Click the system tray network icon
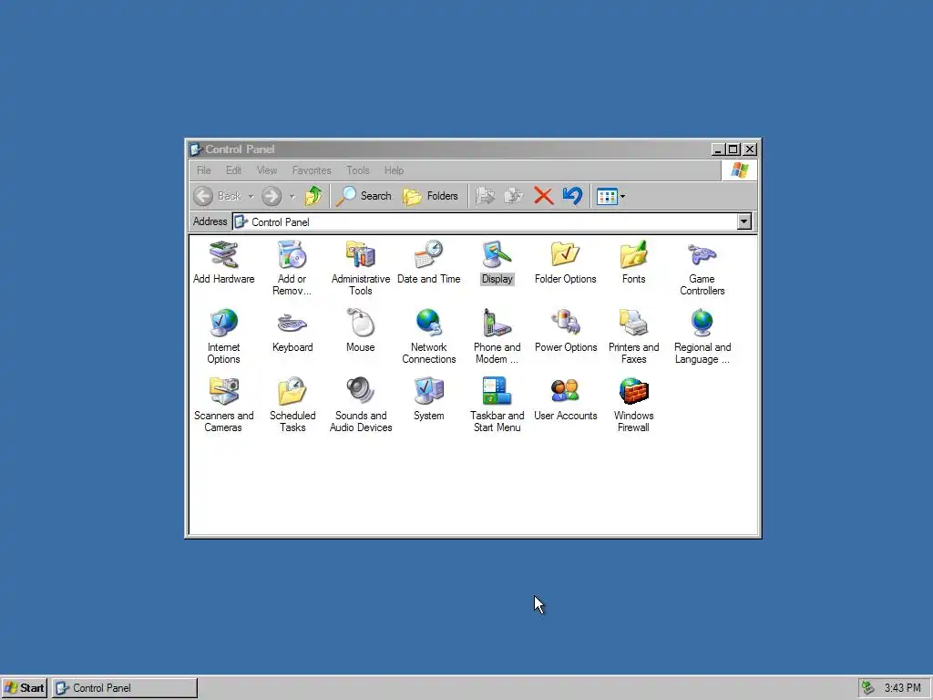This screenshot has width=933, height=700. pyautogui.click(x=868, y=688)
